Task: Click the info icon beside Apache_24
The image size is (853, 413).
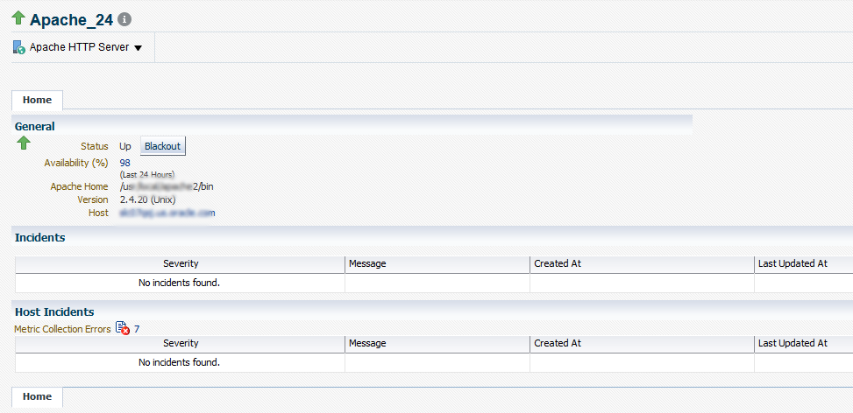Action: point(124,20)
